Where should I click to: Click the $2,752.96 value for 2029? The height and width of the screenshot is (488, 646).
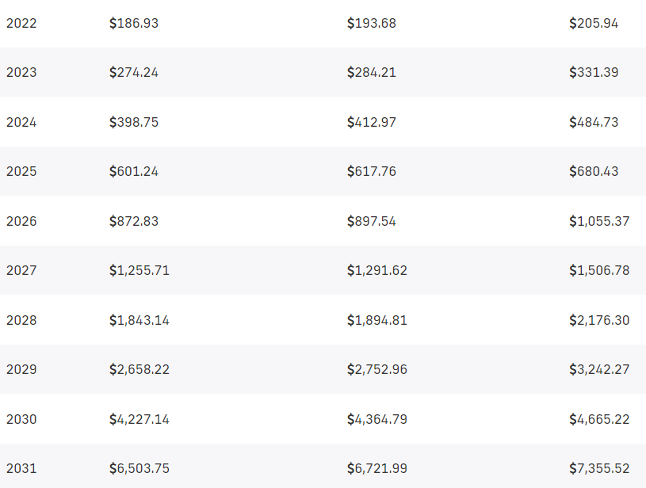tap(377, 369)
